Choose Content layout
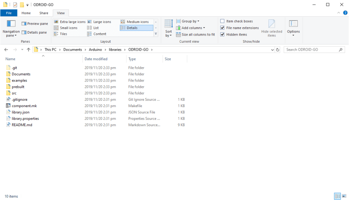 coord(97,34)
